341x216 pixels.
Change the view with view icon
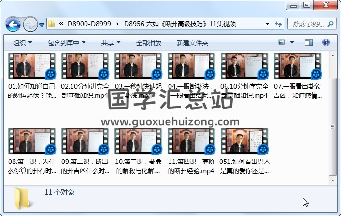[282, 42]
